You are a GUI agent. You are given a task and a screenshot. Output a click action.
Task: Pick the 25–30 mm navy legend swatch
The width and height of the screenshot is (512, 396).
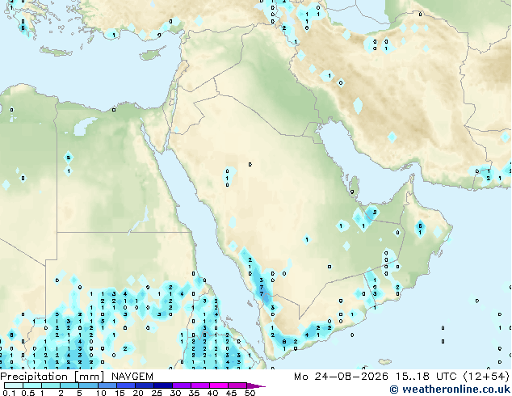click(162, 385)
